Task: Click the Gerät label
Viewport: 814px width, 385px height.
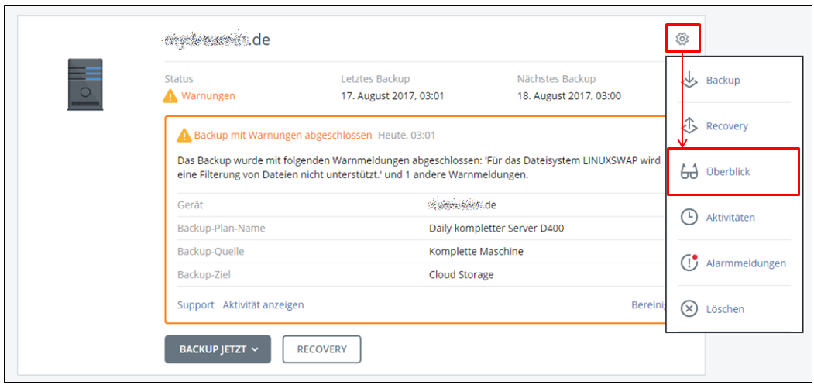Action: [x=190, y=205]
